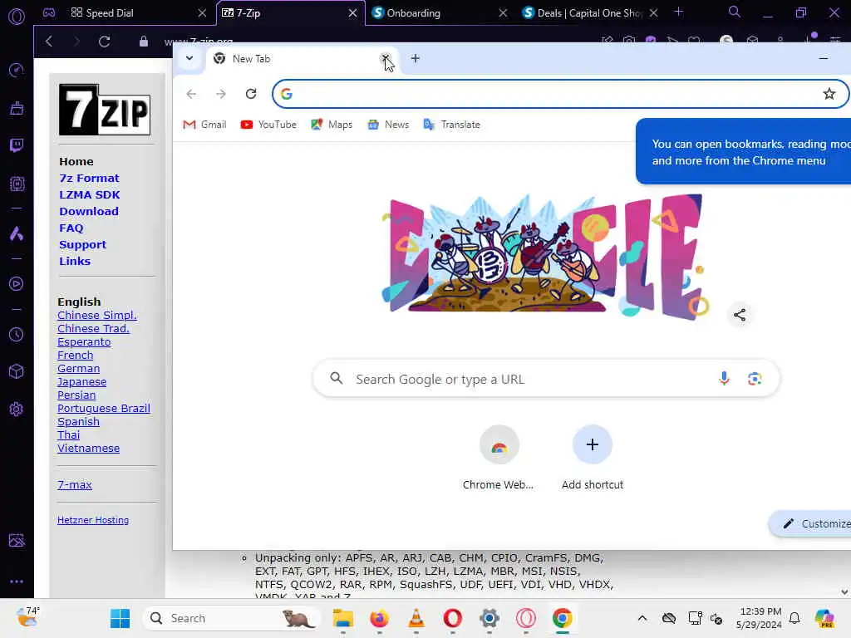This screenshot has width=851, height=638.
Task: Reload page in Chrome window
Action: 251,94
